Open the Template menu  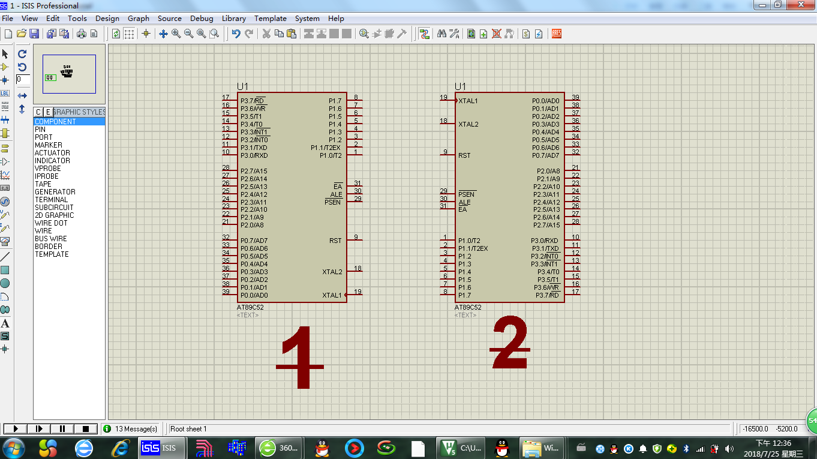pyautogui.click(x=271, y=19)
